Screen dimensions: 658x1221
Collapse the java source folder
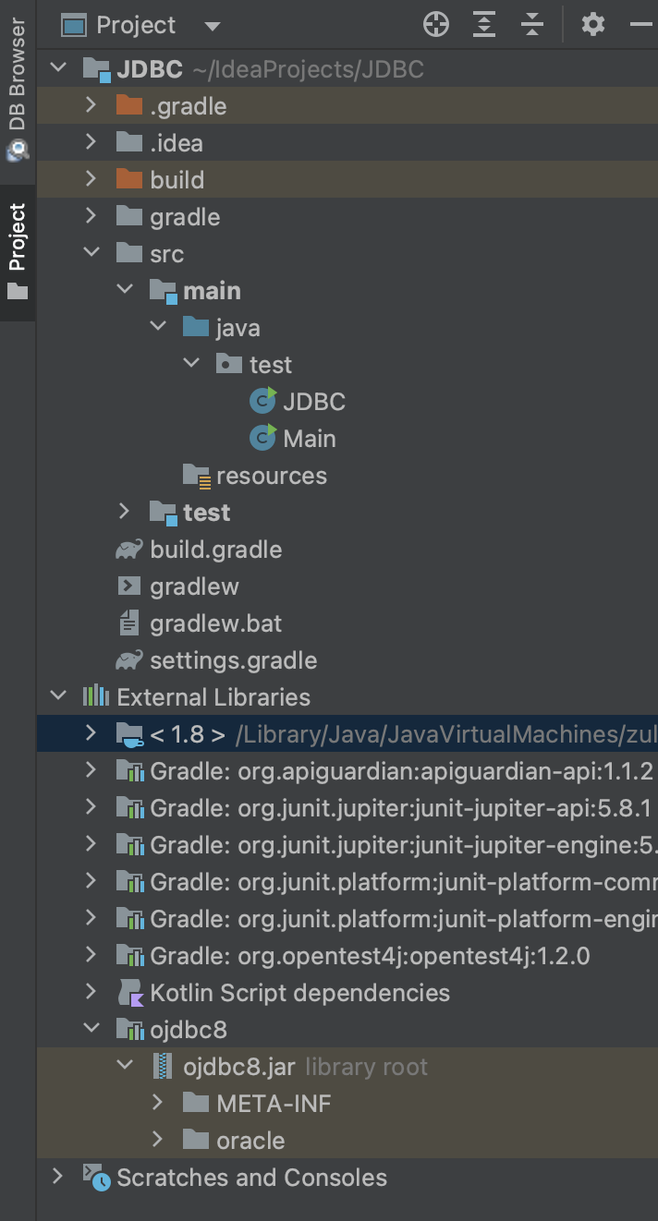click(x=158, y=327)
